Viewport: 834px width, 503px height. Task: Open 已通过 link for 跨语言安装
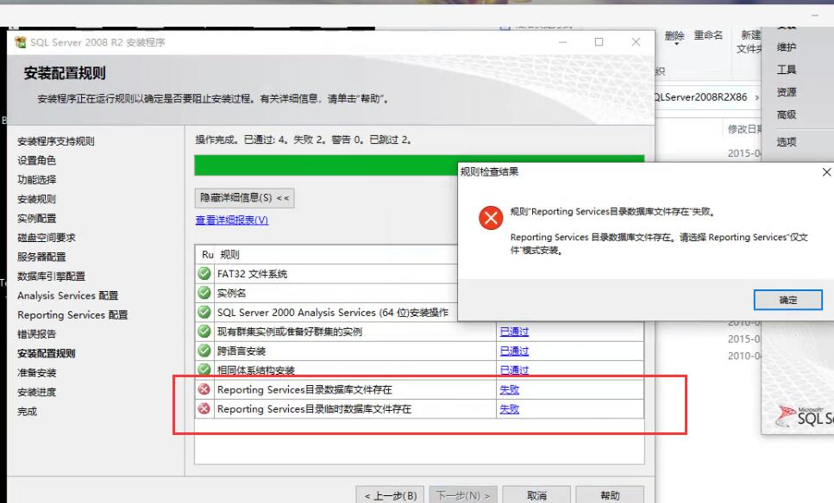coord(514,351)
